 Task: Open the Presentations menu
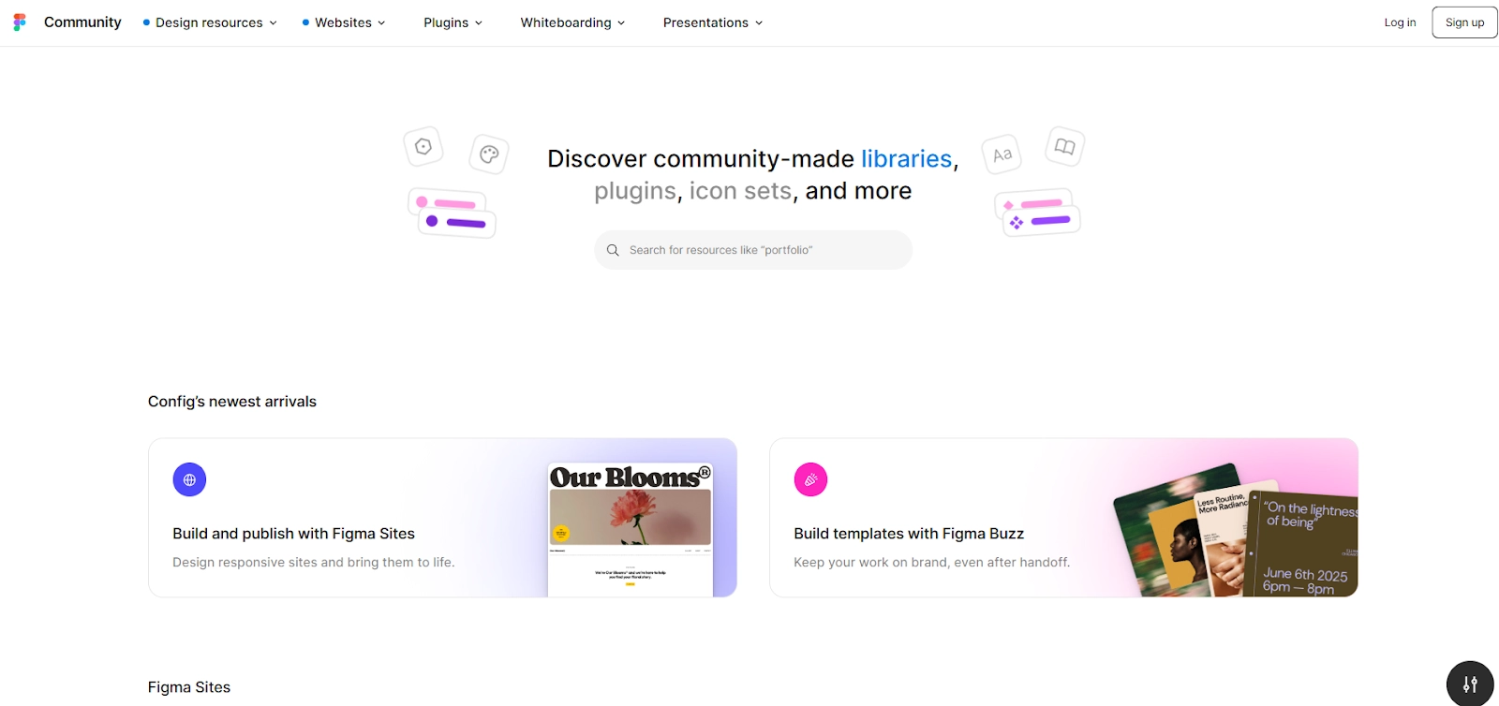pyautogui.click(x=713, y=22)
